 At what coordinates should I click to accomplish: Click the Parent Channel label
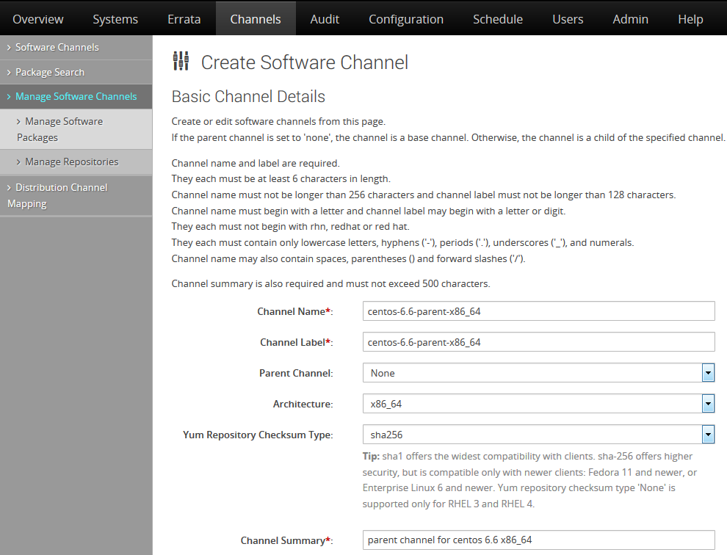[296, 373]
